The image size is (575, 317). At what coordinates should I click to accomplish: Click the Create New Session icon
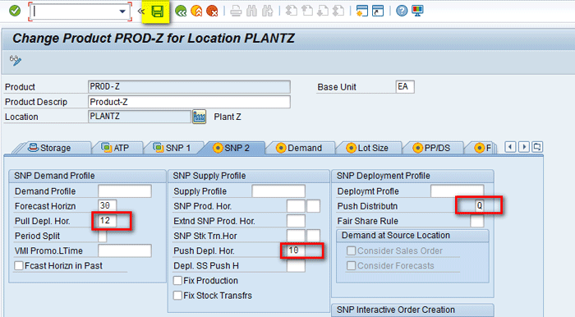[x=362, y=11]
